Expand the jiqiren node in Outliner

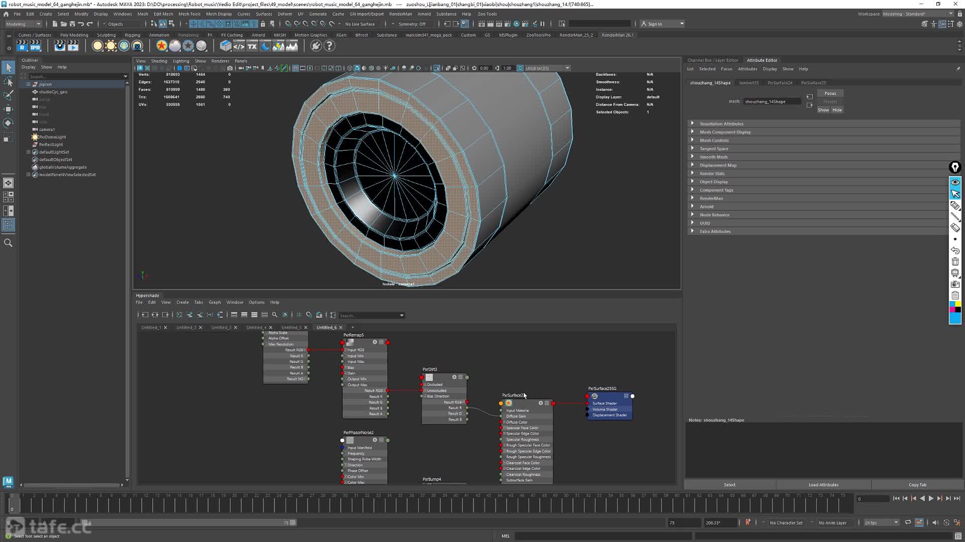pyautogui.click(x=29, y=84)
